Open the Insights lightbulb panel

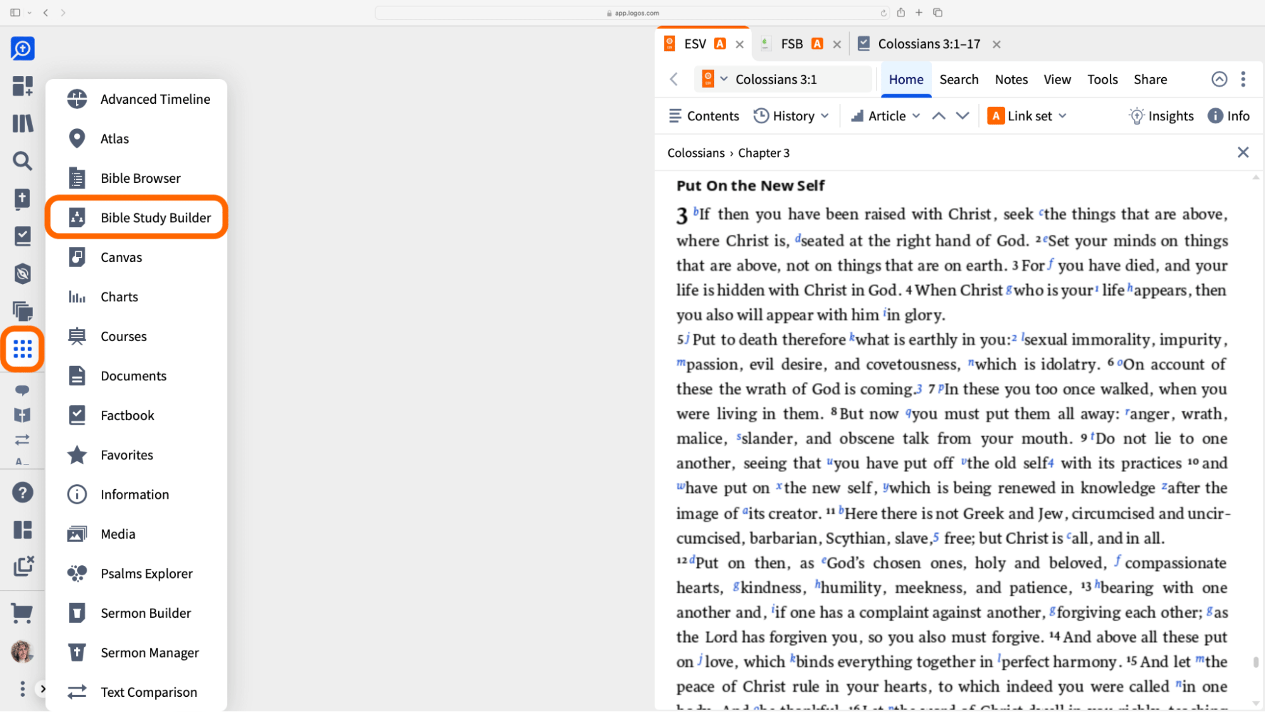pyautogui.click(x=1162, y=116)
